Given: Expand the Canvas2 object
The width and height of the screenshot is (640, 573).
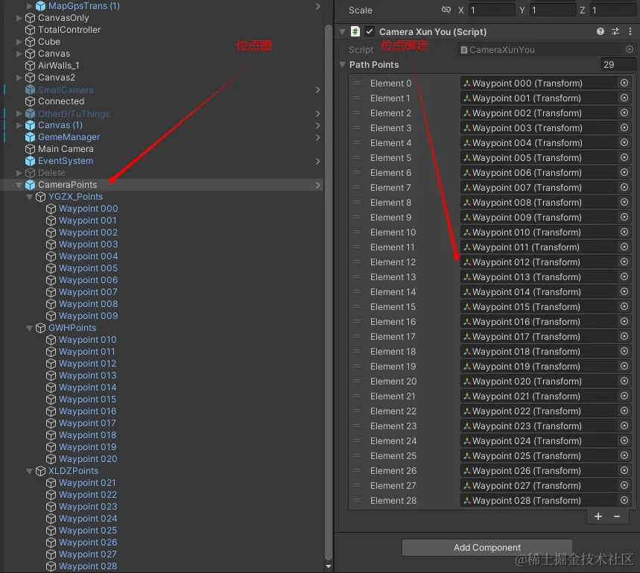Looking at the screenshot, I should coord(19,77).
